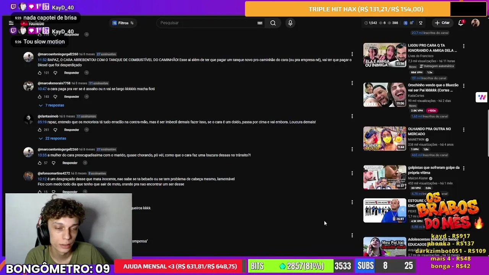Screen dimensions: 489x275
Task: Open 'KadaCortes' channel name
Action: (x=416, y=96)
